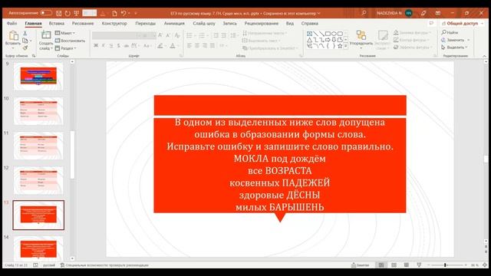The image size is (491, 276).
Task: Toggle bold Ж formatting
Action: coord(96,46)
